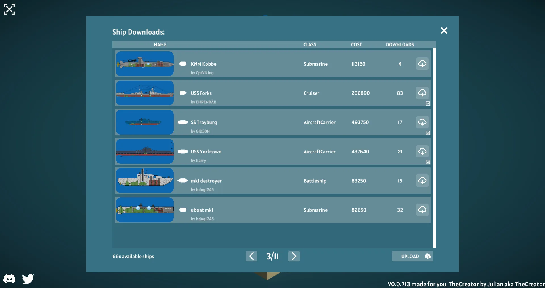Download the SS Trayburg carrier
This screenshot has height=288, width=545.
422,122
